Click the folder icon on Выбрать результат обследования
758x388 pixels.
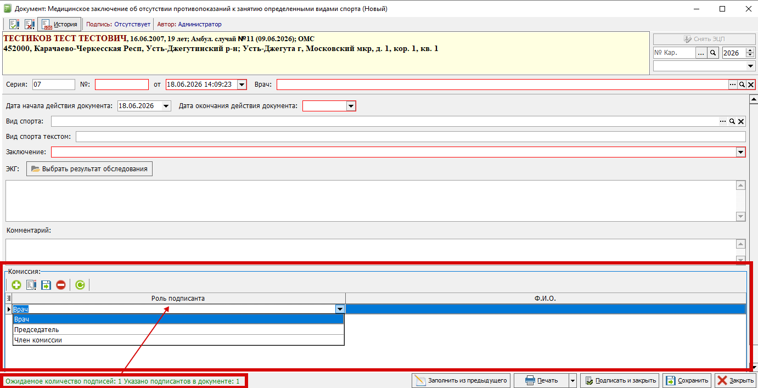36,169
